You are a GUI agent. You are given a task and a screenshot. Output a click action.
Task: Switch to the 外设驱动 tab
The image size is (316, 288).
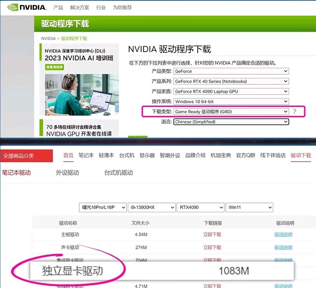coord(67,173)
